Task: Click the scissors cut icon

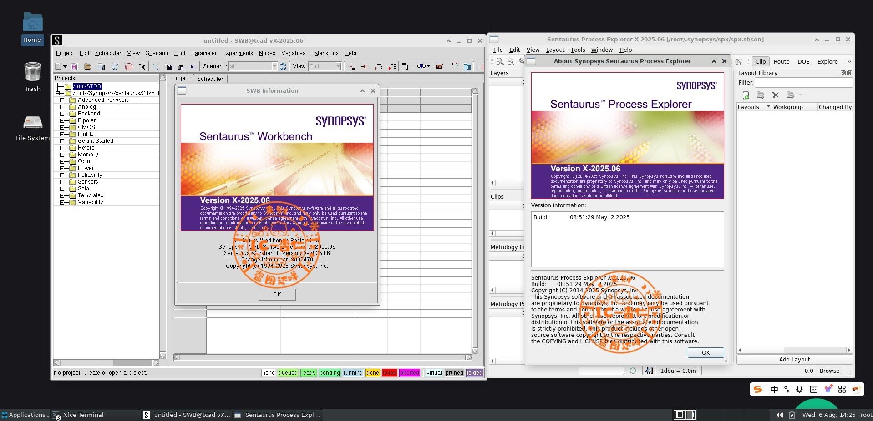Action: [155, 66]
